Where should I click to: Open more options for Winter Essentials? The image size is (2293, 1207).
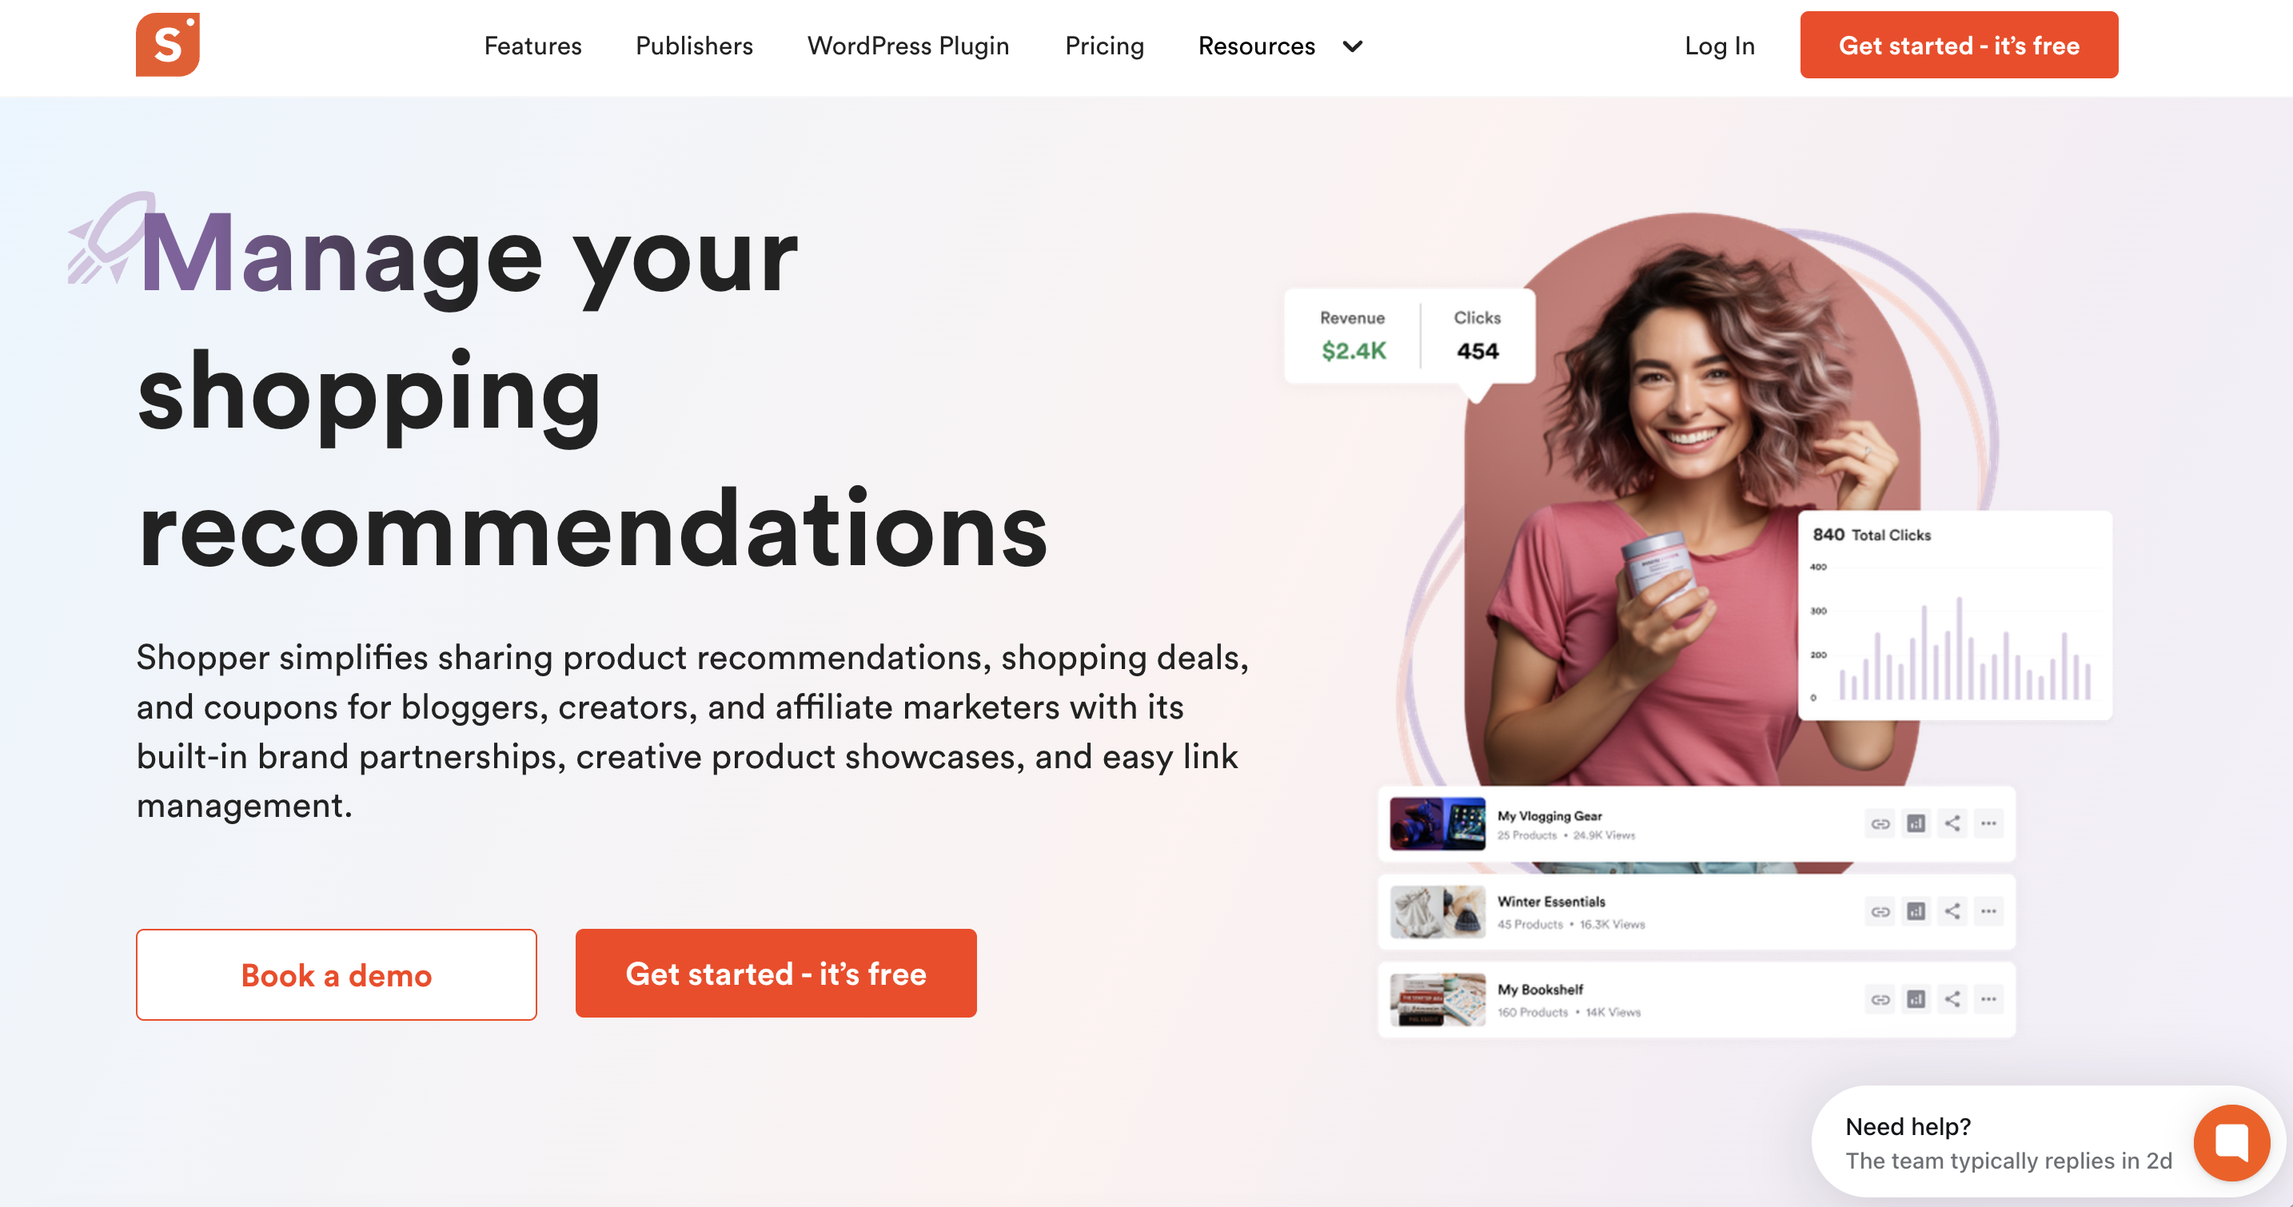(x=1988, y=911)
